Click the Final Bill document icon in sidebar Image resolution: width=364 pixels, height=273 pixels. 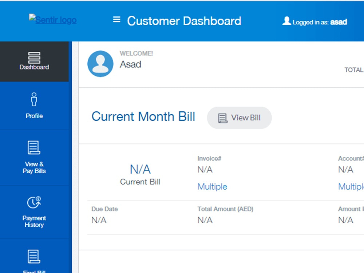click(x=34, y=257)
